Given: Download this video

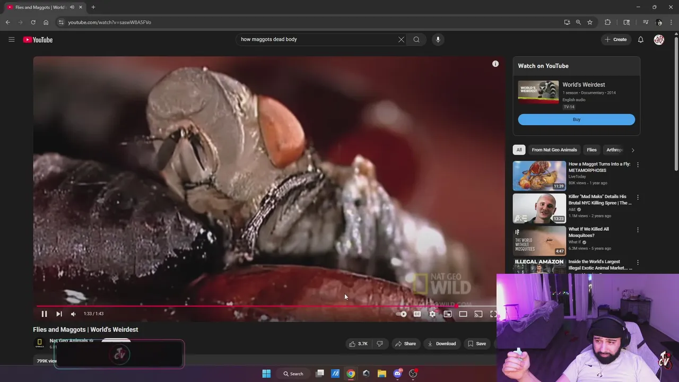Looking at the screenshot, I should click(x=441, y=344).
